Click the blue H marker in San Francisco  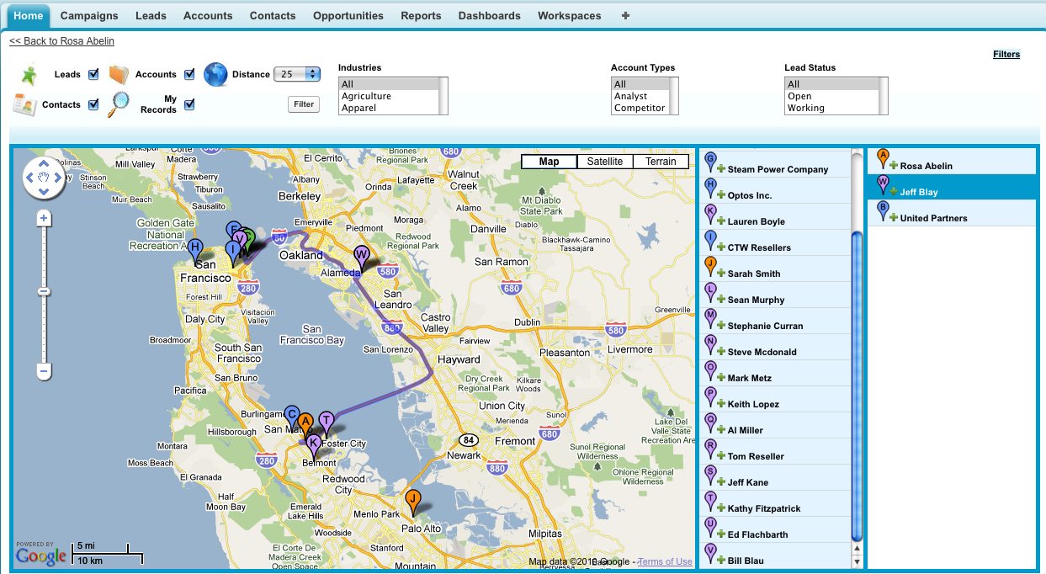(195, 248)
